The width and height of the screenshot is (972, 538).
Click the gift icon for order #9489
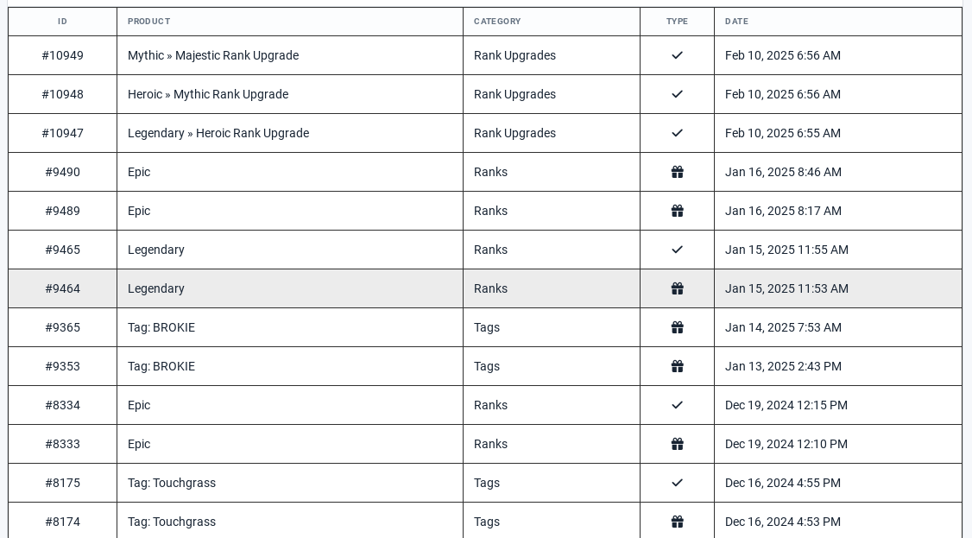[677, 211]
